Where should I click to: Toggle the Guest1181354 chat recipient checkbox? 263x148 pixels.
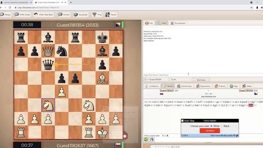[x=145, y=79]
